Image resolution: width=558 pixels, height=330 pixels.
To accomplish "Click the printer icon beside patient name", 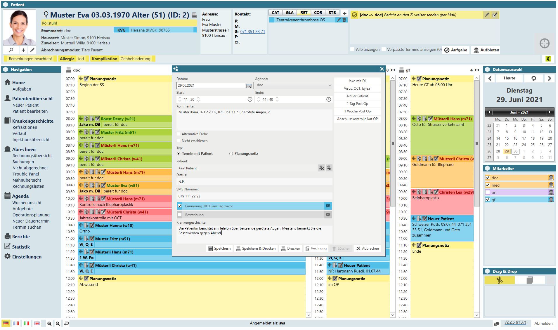I will click(194, 15).
